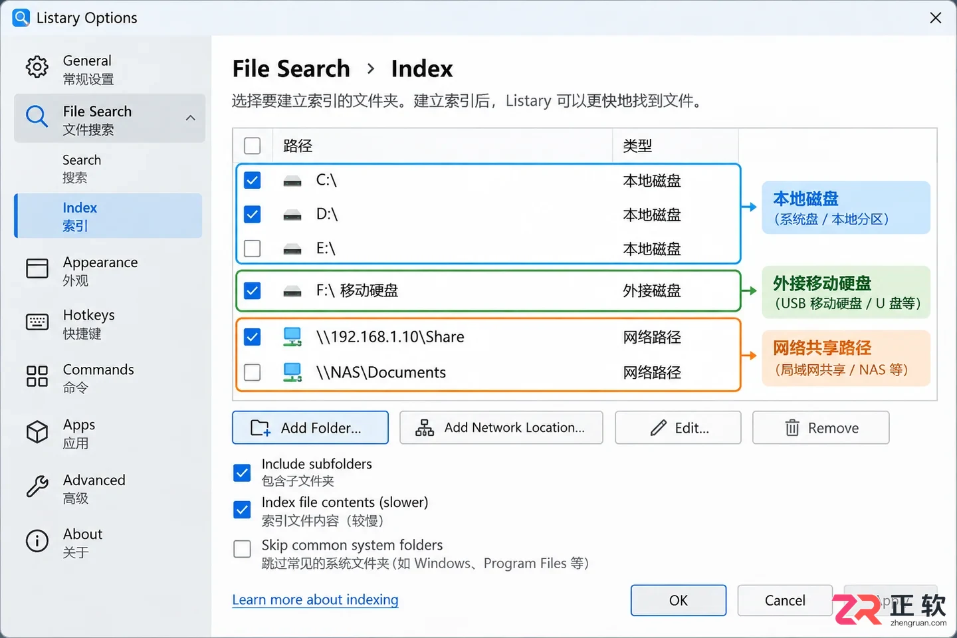Toggle the select-all checkbox in table header
The width and height of the screenshot is (957, 638).
pos(253,146)
